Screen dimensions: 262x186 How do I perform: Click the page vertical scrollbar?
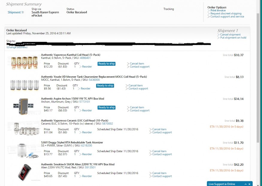[x=258, y=78]
